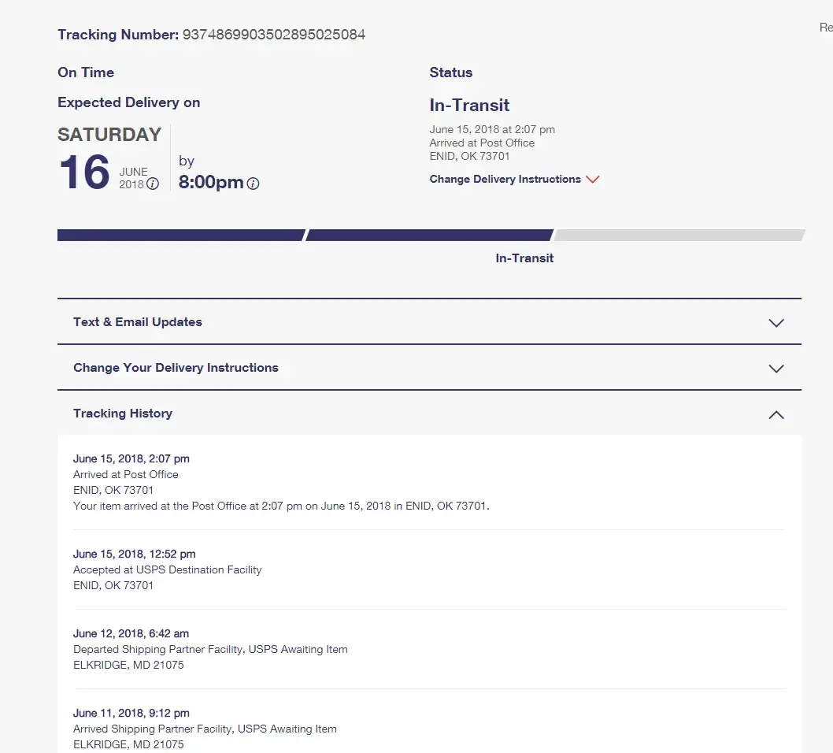This screenshot has height=753, width=833.
Task: Click the second dark progress bar segment
Action: pos(429,235)
